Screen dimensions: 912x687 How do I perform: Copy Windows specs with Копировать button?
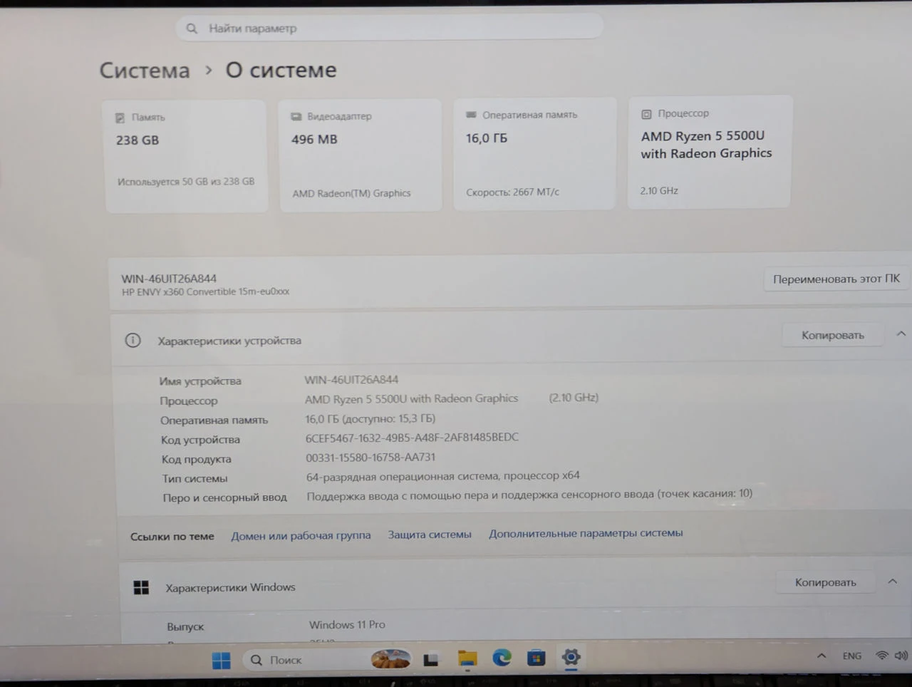click(826, 582)
